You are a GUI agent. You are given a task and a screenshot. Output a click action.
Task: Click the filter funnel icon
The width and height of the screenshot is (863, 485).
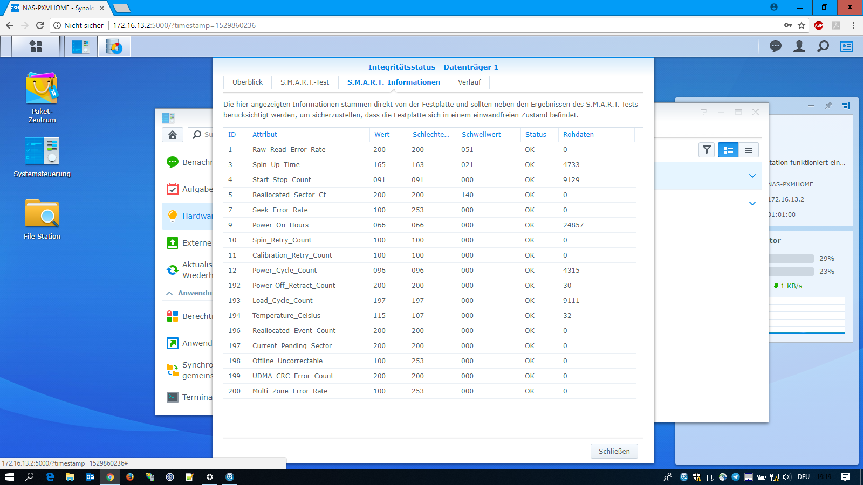click(707, 150)
